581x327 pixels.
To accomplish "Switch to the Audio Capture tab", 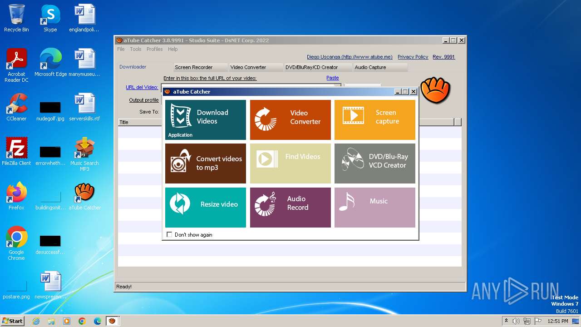I will (x=380, y=67).
